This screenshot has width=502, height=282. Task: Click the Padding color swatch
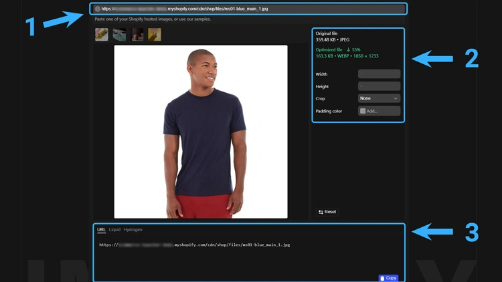tap(363, 111)
